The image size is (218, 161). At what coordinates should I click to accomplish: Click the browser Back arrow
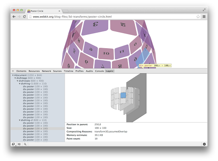coord(14,17)
